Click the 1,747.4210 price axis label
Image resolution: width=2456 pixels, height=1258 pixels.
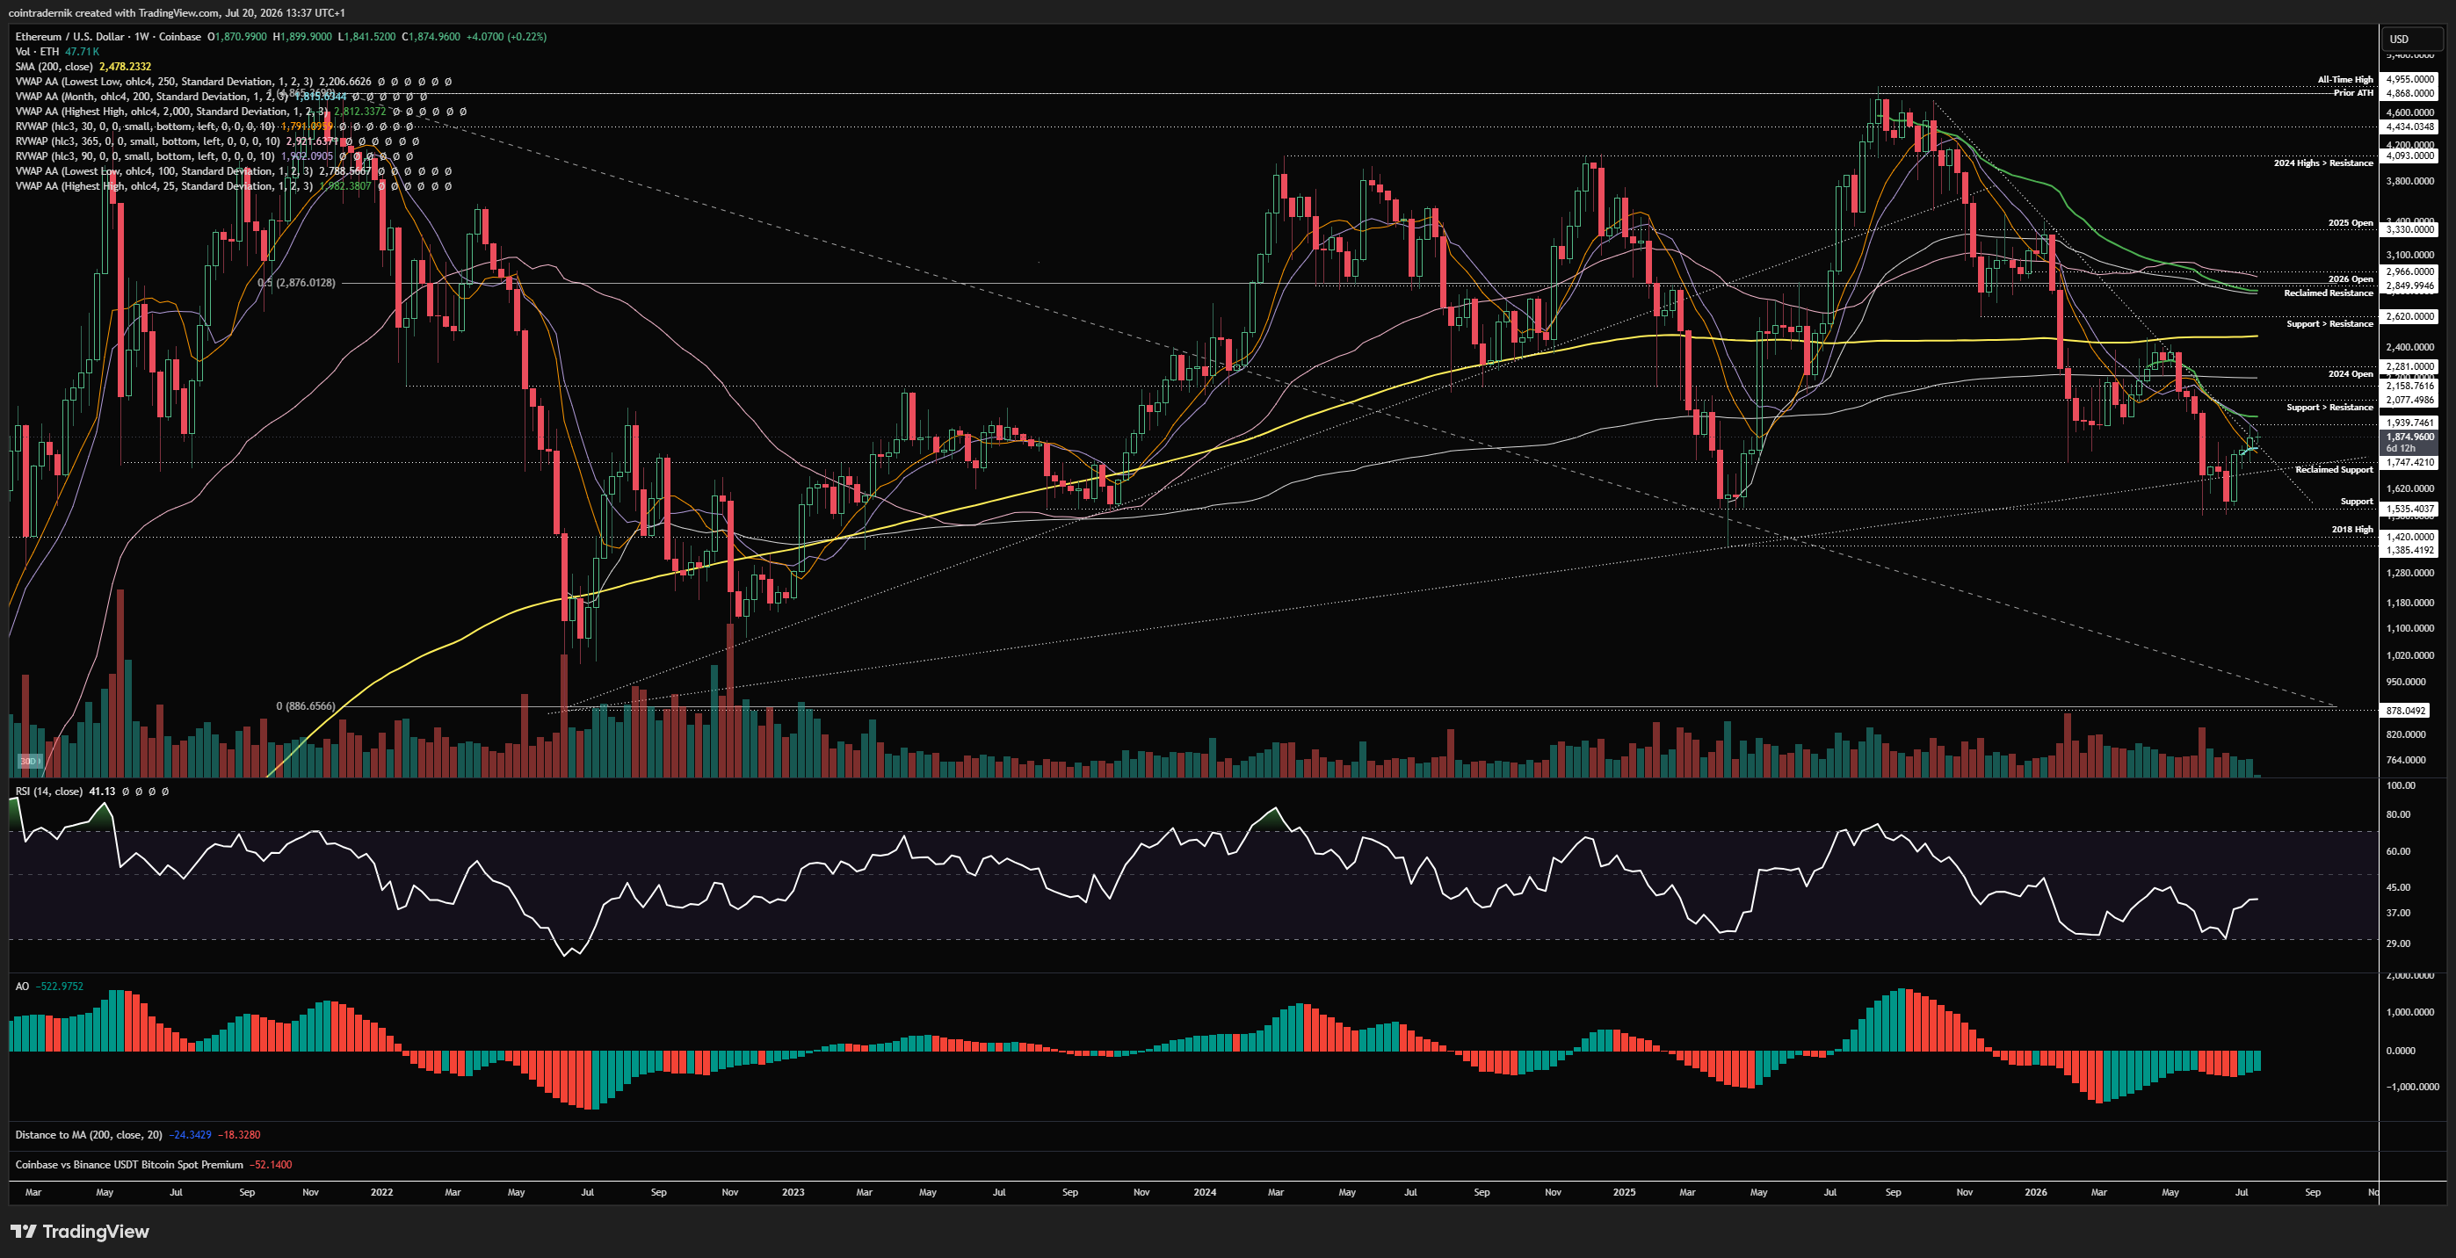pyautogui.click(x=2409, y=462)
